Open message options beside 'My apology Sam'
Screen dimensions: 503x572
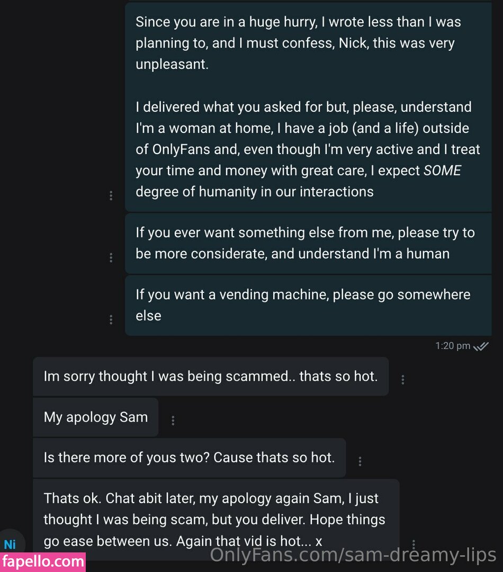click(x=173, y=421)
